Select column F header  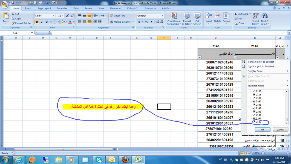(164, 38)
